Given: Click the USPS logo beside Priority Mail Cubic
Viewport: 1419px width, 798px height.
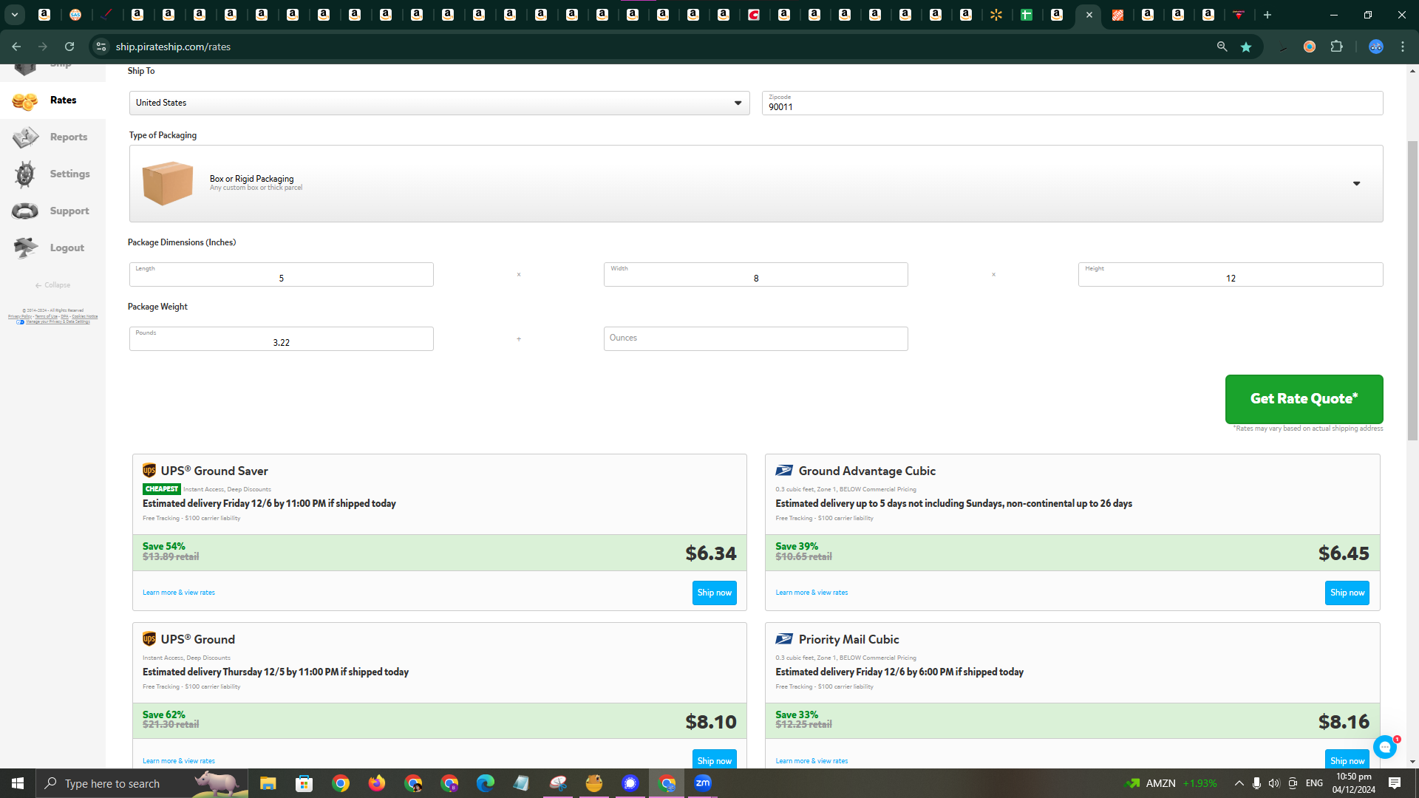Looking at the screenshot, I should 784,639.
